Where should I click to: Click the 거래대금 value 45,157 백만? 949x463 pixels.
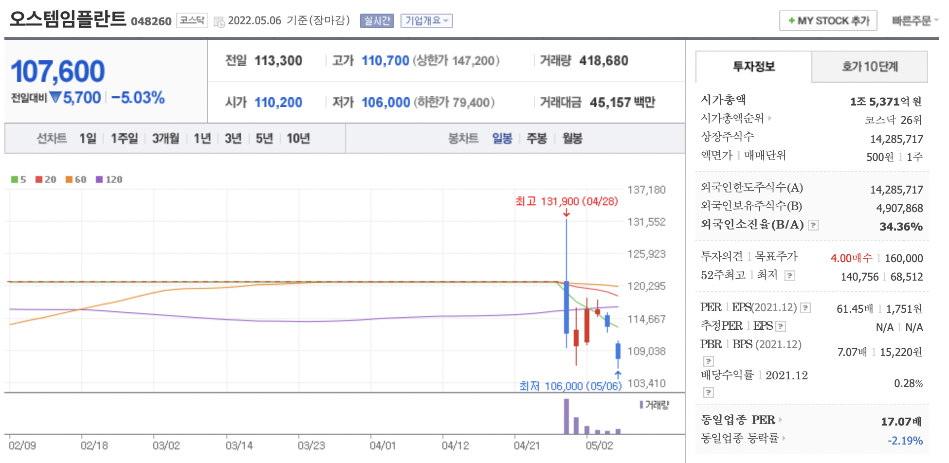click(x=622, y=103)
